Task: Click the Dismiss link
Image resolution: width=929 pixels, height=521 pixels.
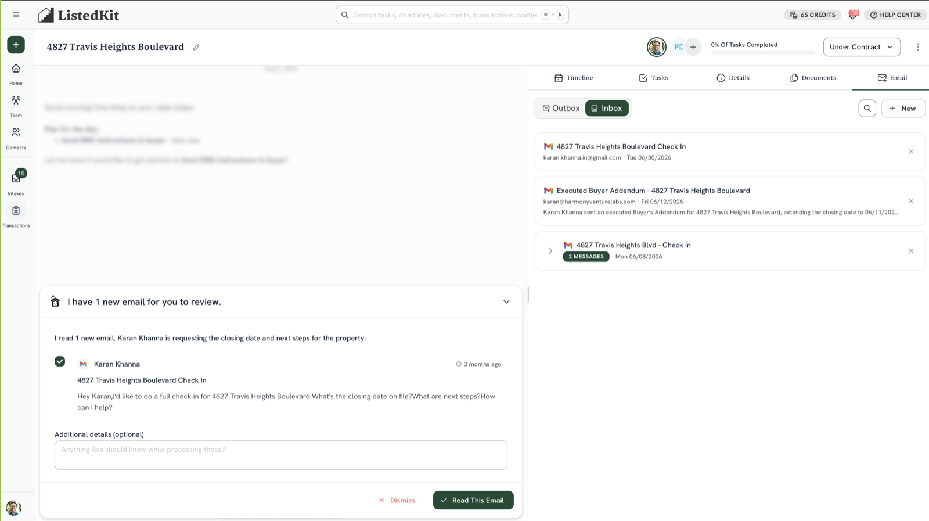Action: 397,500
